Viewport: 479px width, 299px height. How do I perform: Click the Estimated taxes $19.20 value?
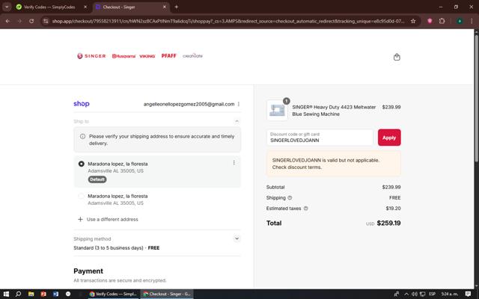393,209
